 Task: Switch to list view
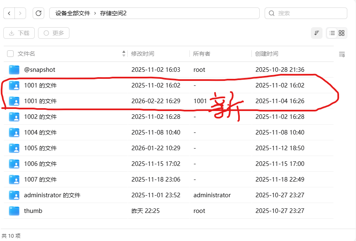[332, 33]
